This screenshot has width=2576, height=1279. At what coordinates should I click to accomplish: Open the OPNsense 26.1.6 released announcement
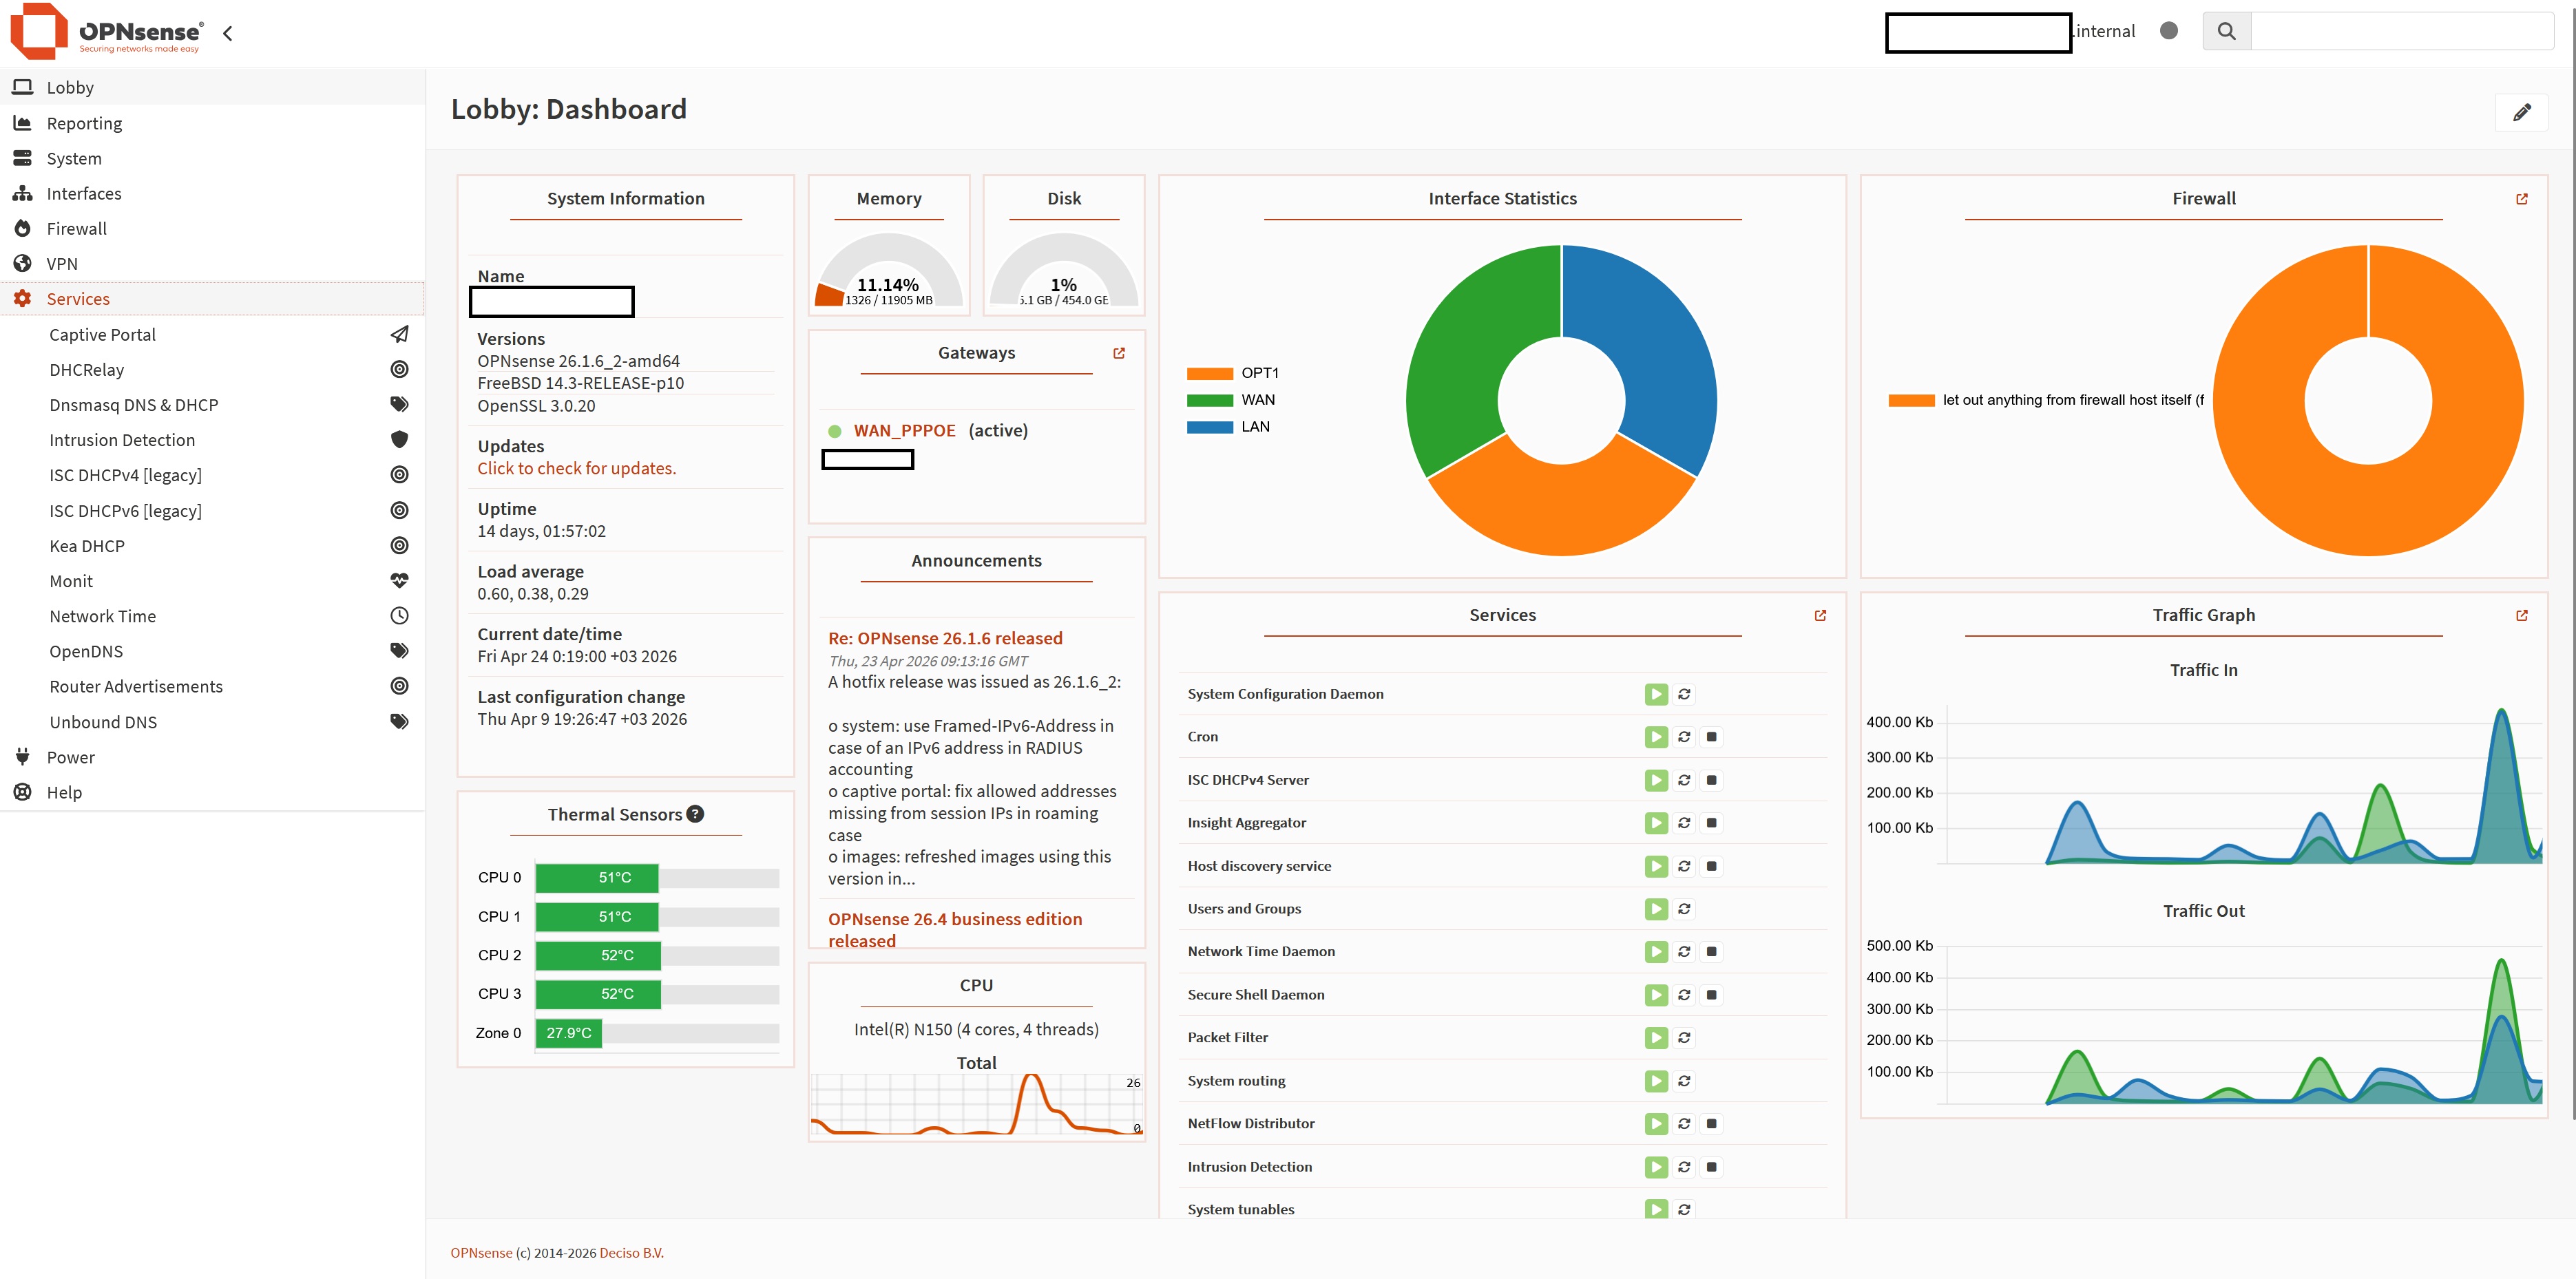[x=944, y=638]
